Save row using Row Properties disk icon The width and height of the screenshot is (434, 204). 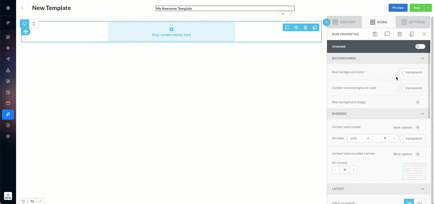pyautogui.click(x=375, y=34)
